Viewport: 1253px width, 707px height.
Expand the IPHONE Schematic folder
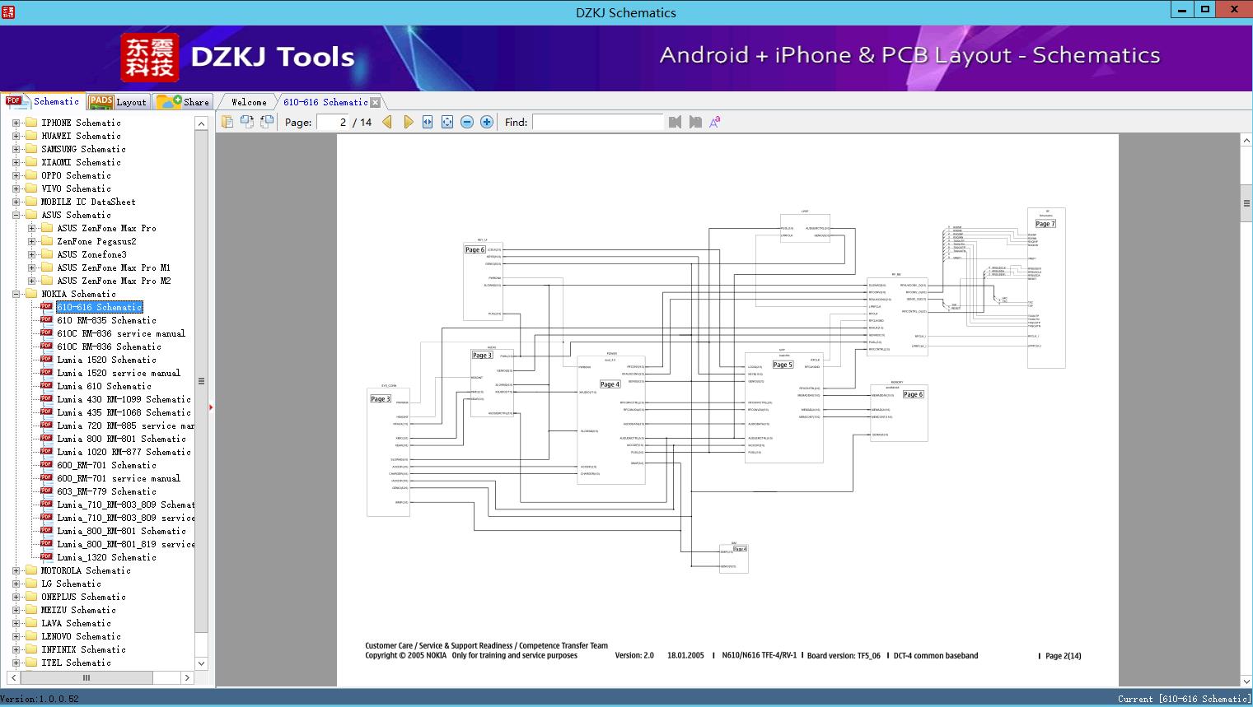coord(16,123)
